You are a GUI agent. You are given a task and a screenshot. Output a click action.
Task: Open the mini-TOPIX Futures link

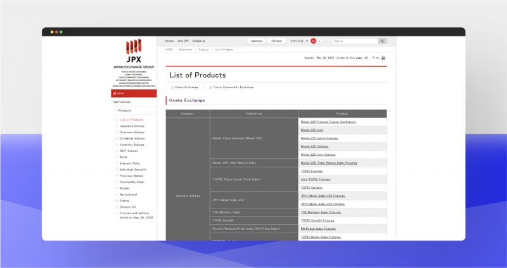(x=316, y=179)
